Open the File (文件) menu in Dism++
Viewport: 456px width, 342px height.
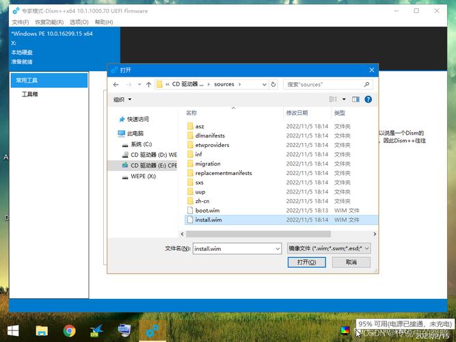click(x=21, y=22)
